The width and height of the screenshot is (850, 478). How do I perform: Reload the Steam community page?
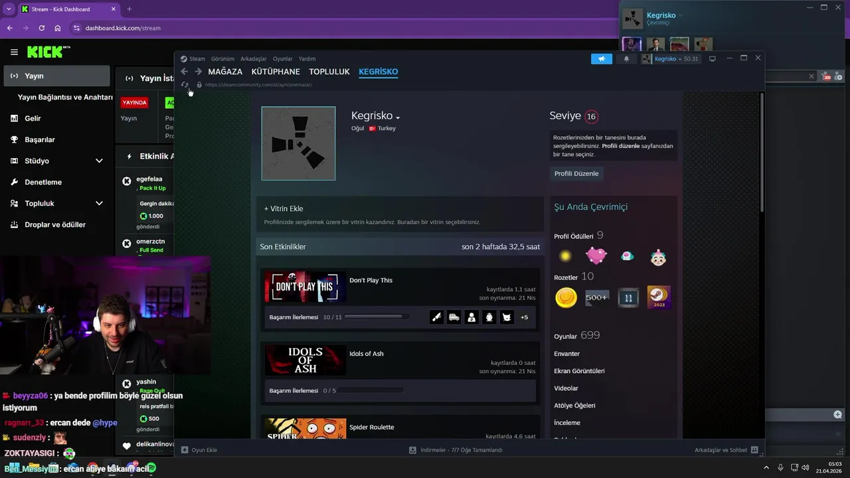[x=185, y=85]
